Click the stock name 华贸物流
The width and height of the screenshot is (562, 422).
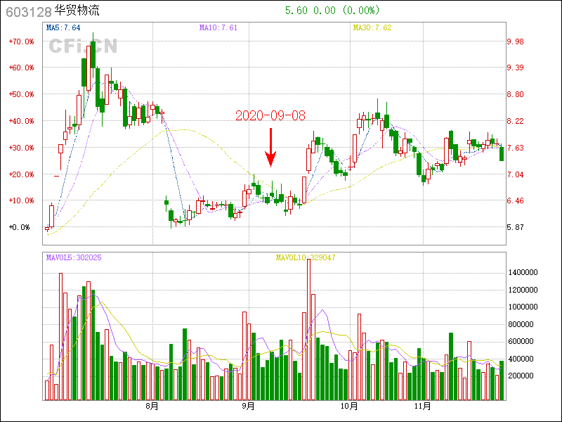[77, 11]
